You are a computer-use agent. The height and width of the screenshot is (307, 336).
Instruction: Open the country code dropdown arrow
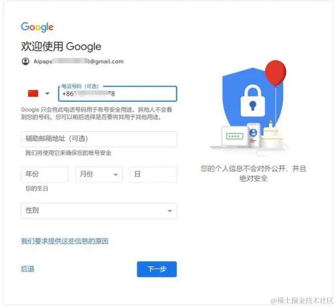click(x=47, y=93)
